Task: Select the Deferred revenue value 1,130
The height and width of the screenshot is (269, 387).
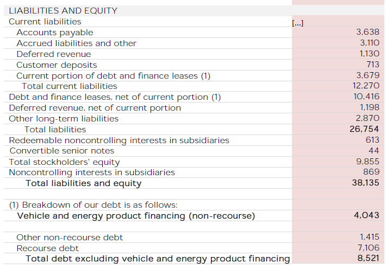Action: pos(369,54)
